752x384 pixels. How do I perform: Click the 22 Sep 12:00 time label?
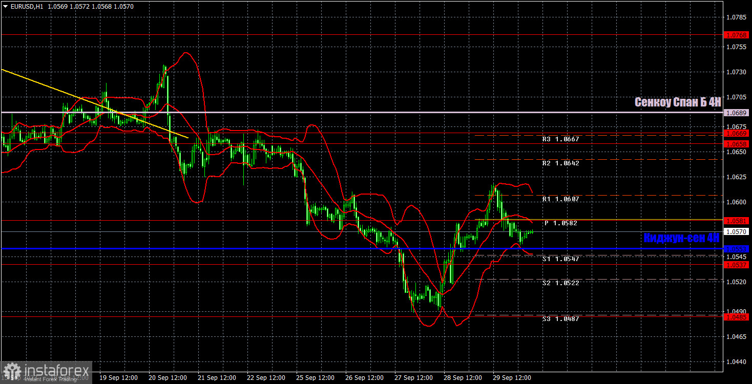pyautogui.click(x=266, y=378)
